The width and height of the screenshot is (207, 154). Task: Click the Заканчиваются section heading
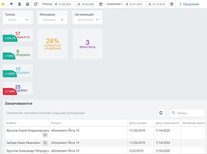pyautogui.click(x=18, y=104)
